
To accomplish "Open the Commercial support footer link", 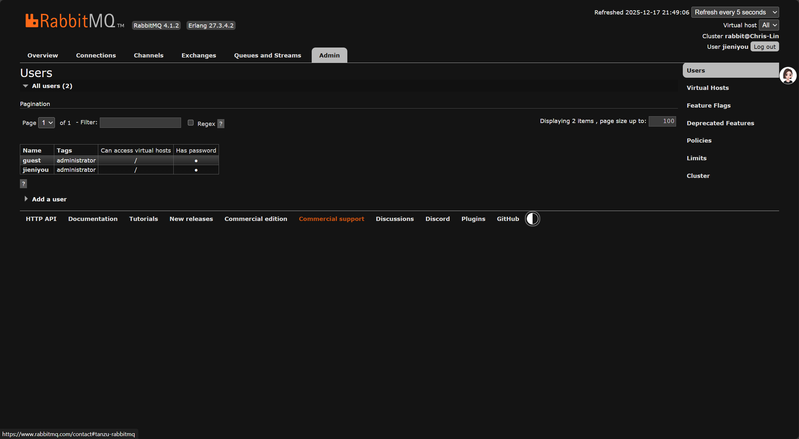I will [x=331, y=219].
